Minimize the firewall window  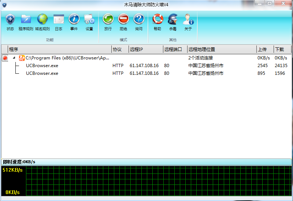260,4
